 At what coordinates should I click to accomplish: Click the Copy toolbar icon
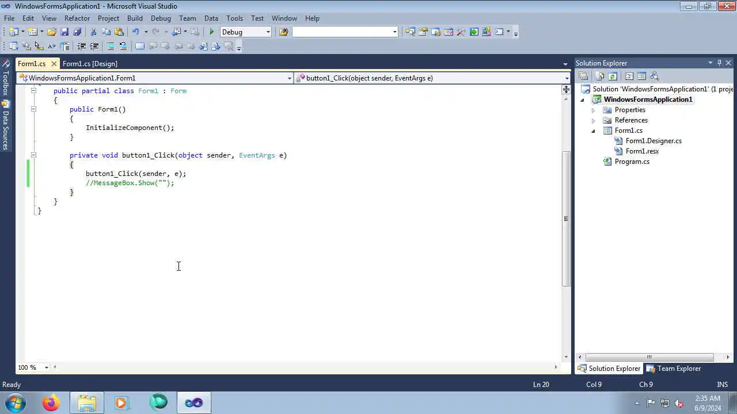(106, 32)
